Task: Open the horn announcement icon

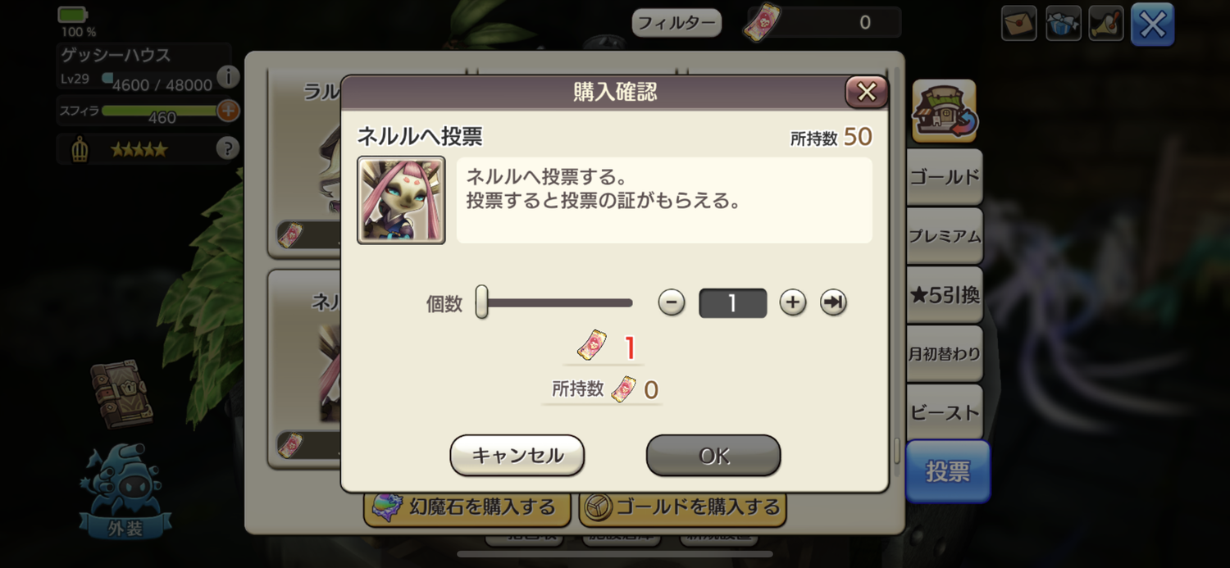Action: click(x=1106, y=24)
